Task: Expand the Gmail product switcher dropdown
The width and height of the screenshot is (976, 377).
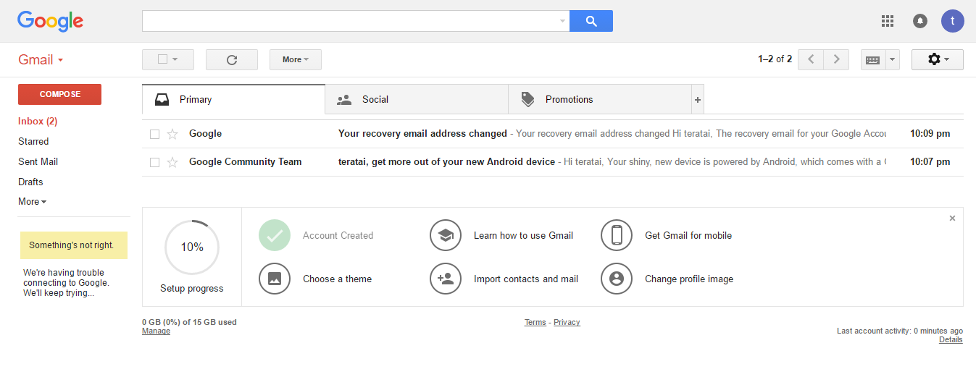Action: [41, 60]
